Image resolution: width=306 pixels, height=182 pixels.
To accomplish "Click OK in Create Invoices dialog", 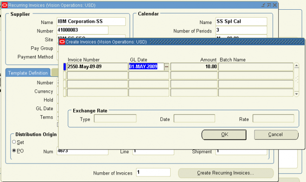I will pyautogui.click(x=224, y=135).
